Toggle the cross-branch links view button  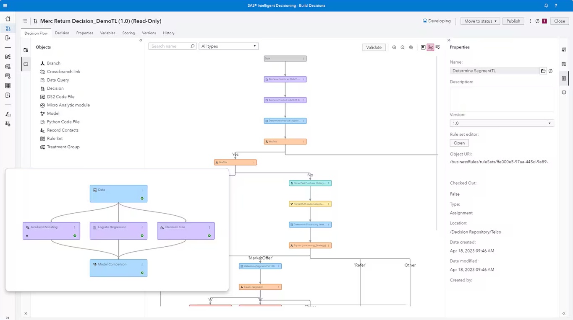pyautogui.click(x=430, y=47)
